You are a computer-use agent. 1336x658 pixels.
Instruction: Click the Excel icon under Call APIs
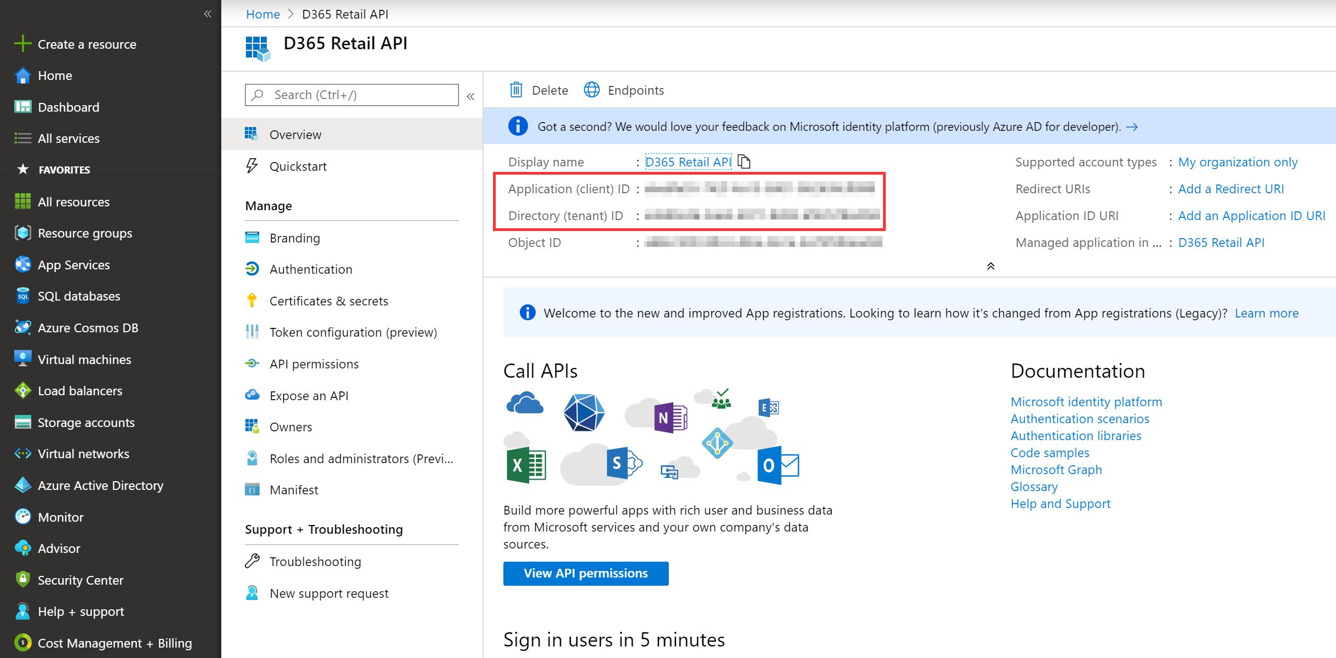pos(526,465)
